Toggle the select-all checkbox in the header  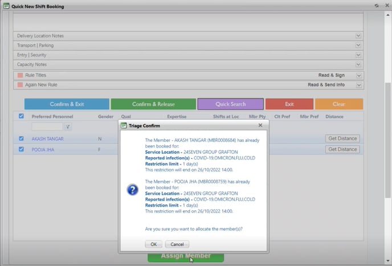tap(21, 116)
